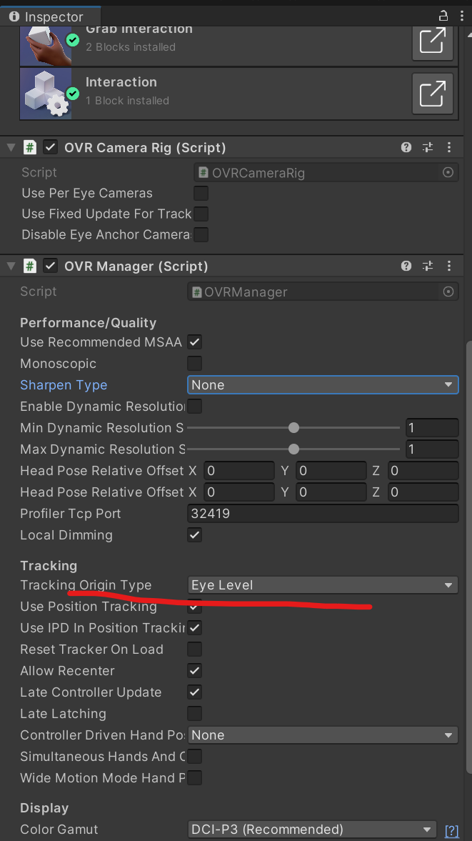The width and height of the screenshot is (472, 841).
Task: Click first Head Pose Offset Y field
Action: (x=331, y=470)
